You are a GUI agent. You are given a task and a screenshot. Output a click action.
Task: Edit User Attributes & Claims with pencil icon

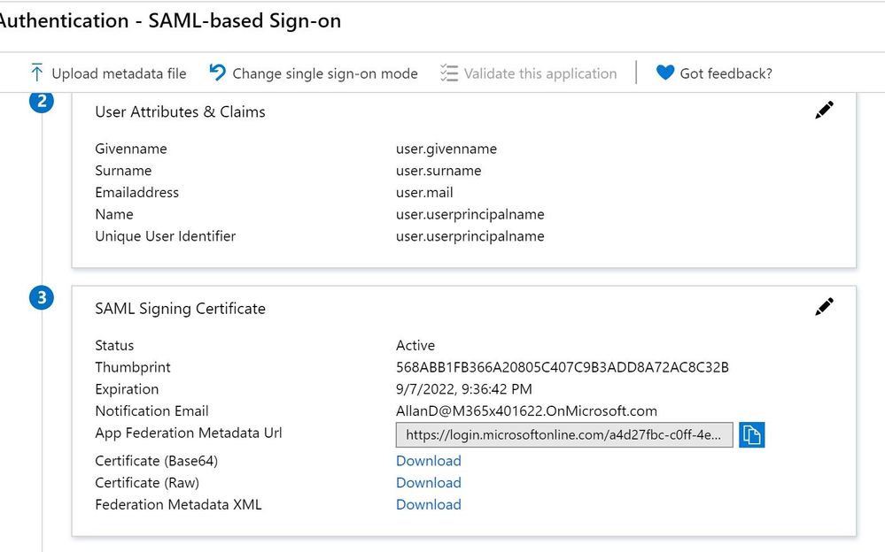click(x=824, y=111)
